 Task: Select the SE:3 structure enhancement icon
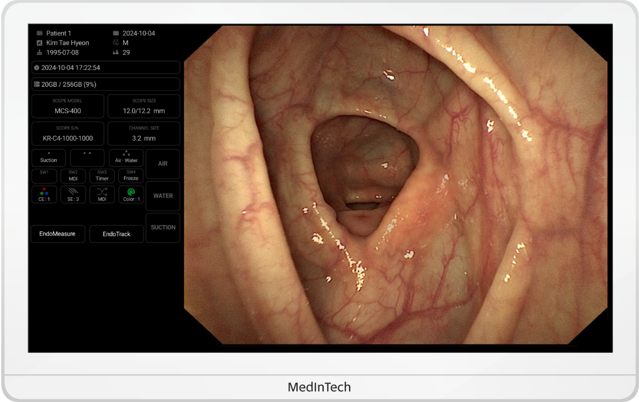73,192
